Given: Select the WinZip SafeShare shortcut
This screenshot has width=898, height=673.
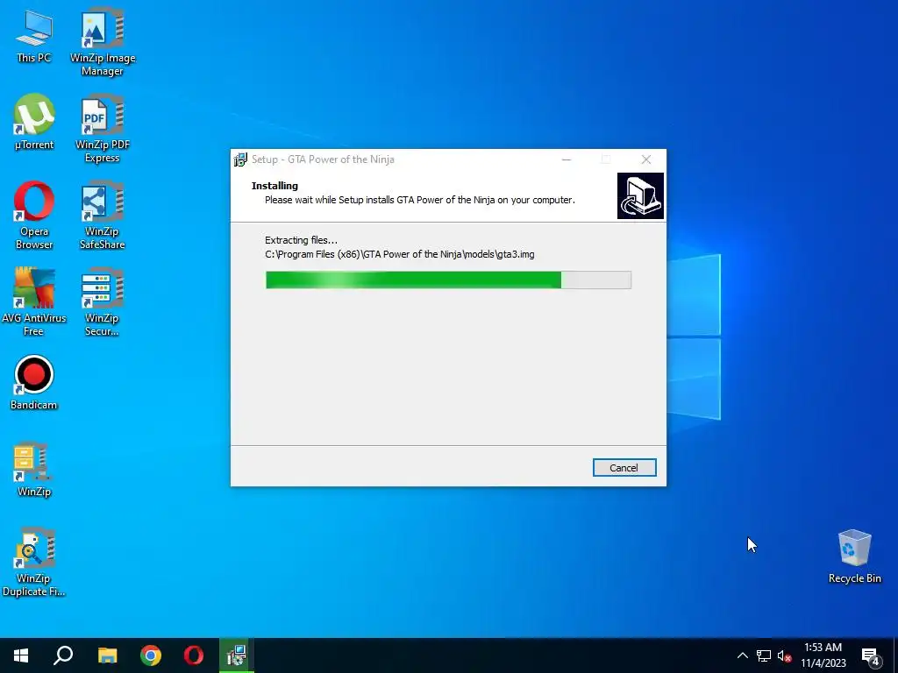Looking at the screenshot, I should [x=103, y=216].
